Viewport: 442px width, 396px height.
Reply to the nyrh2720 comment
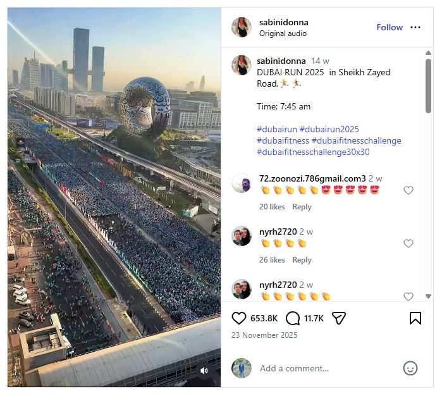(x=302, y=260)
